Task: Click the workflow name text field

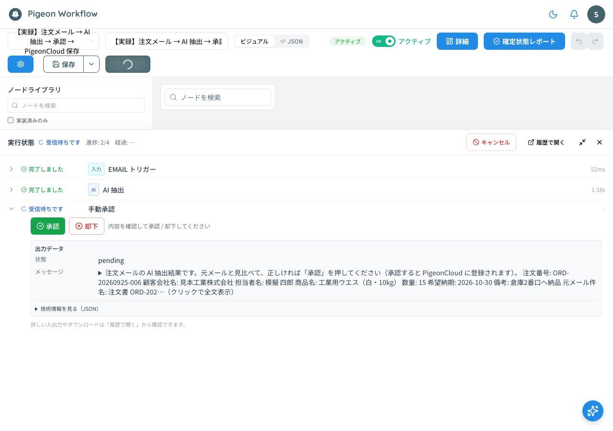Action: pos(167,41)
